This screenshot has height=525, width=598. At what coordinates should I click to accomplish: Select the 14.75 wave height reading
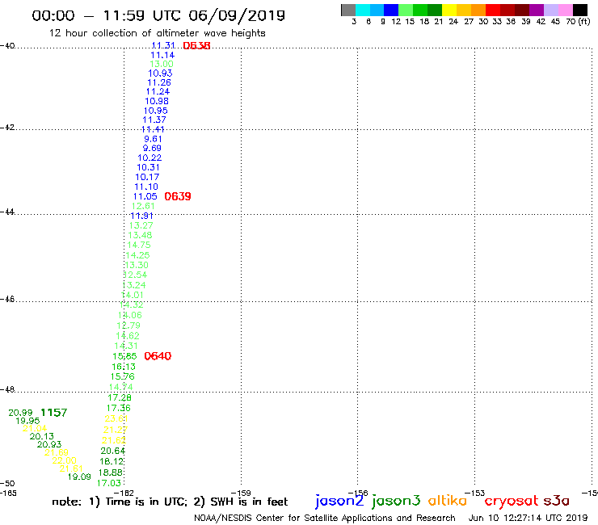pyautogui.click(x=139, y=246)
